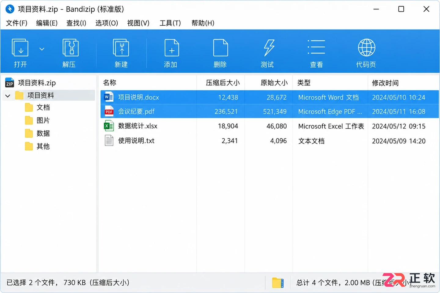
Task: Collapse the 项目资料 folder tree node
Action: [8, 96]
